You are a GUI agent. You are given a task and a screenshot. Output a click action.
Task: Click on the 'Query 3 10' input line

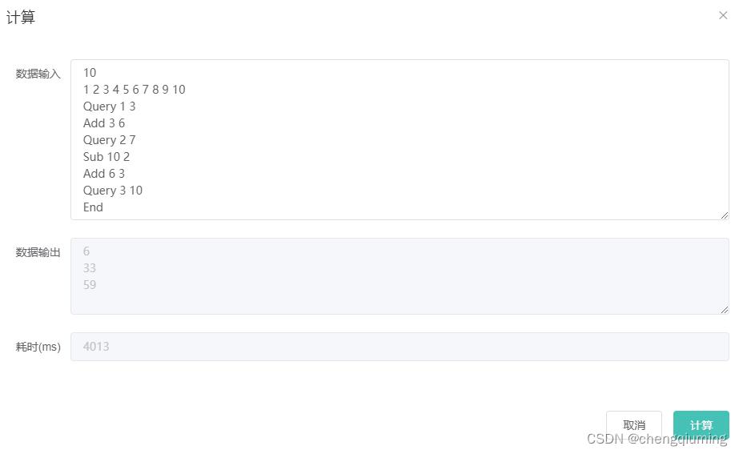click(113, 191)
